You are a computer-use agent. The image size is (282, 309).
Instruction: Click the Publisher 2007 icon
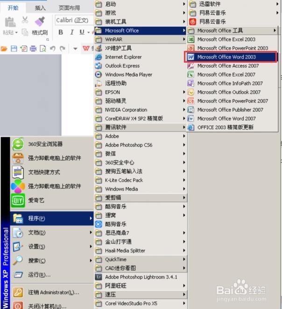coord(191,109)
